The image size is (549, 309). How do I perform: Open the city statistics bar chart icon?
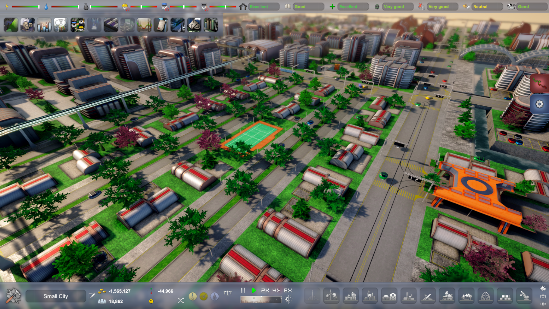point(44,25)
